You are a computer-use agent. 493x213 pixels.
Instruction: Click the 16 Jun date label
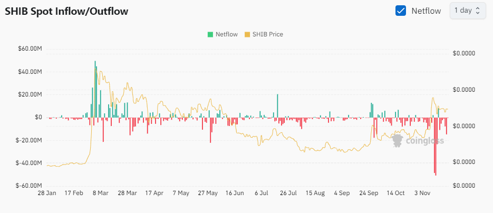(235, 193)
